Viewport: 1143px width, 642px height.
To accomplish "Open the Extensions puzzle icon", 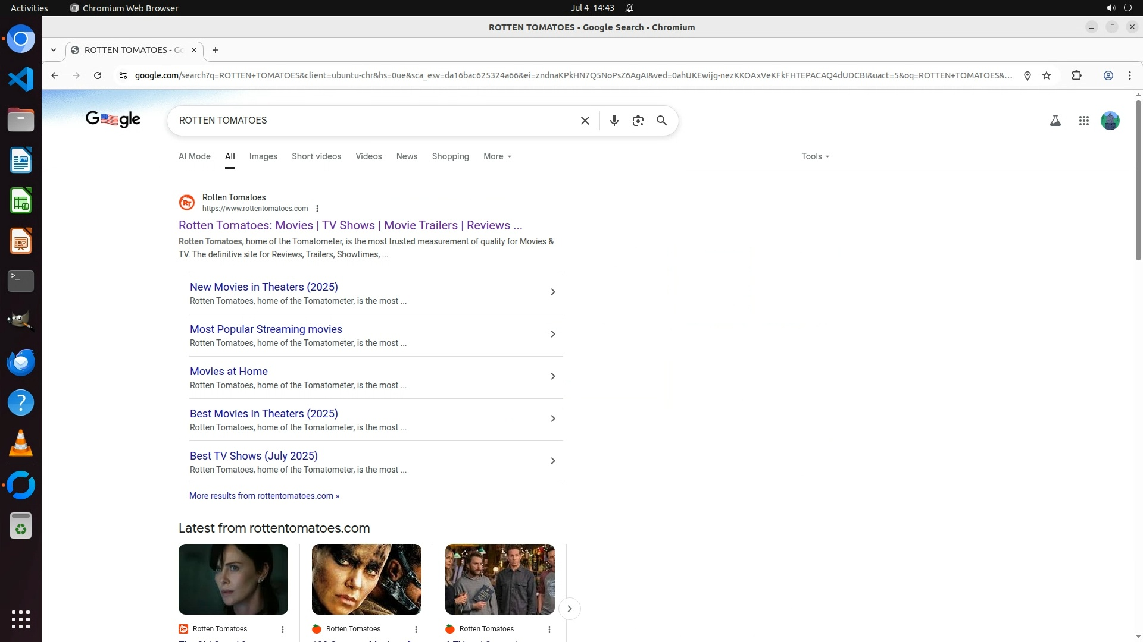I will pos(1076,75).
